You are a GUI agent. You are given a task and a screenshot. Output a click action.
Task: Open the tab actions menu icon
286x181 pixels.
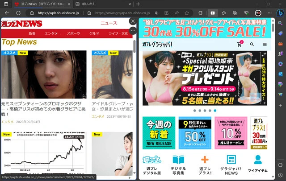coord(6,4)
